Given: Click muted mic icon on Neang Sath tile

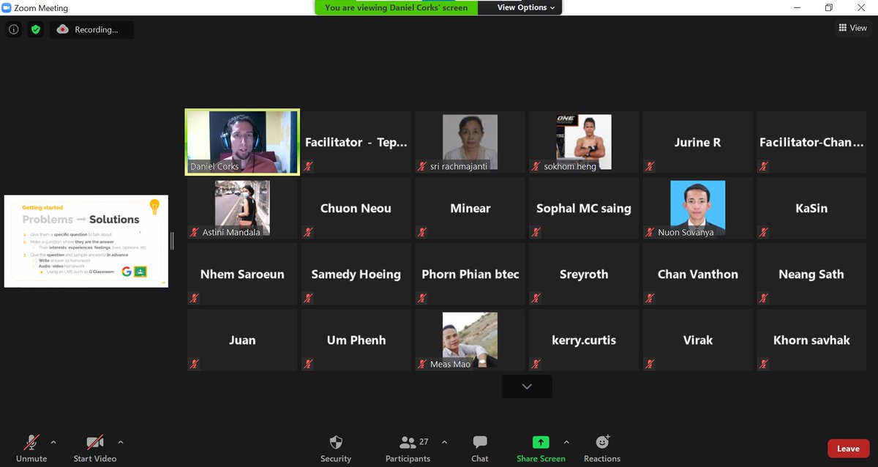Looking at the screenshot, I should point(764,298).
